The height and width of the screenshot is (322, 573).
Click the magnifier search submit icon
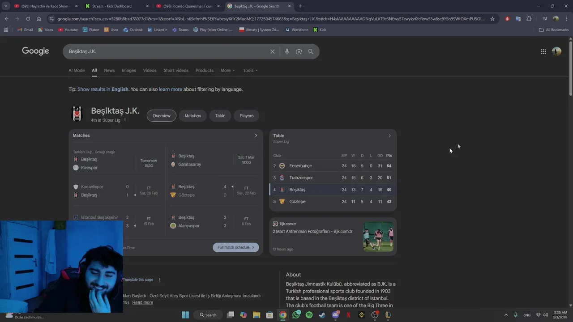pos(311,51)
